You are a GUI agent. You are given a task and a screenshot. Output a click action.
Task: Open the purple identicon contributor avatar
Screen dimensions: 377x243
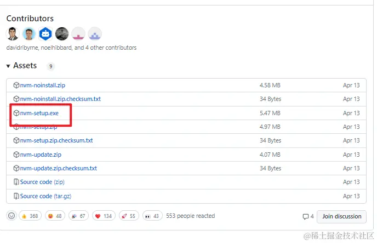tap(95, 34)
